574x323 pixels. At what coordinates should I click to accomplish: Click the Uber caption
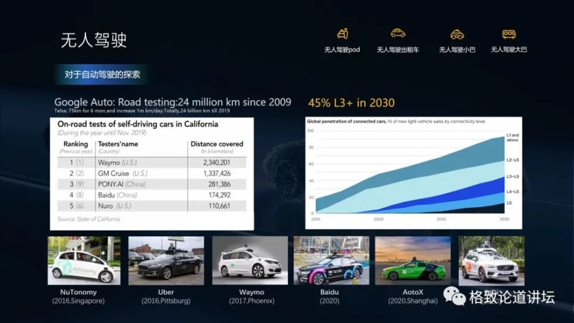coord(166,296)
